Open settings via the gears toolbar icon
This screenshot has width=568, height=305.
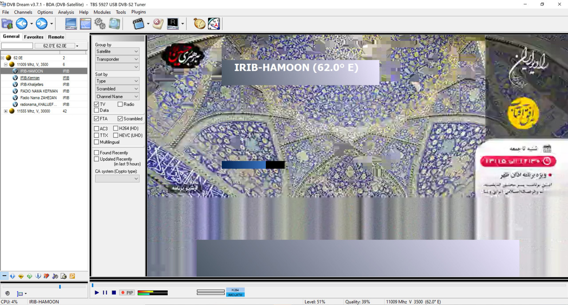tap(100, 23)
